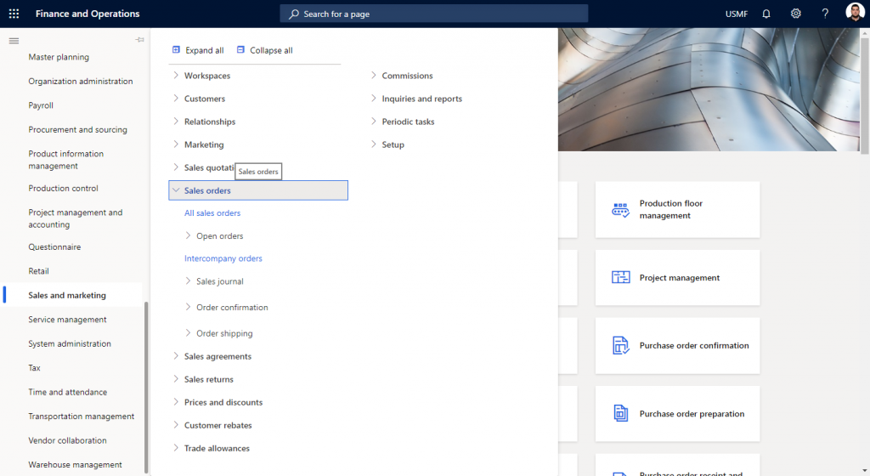This screenshot has height=476, width=870.
Task: Expand the Sales agreements group
Action: (x=176, y=356)
